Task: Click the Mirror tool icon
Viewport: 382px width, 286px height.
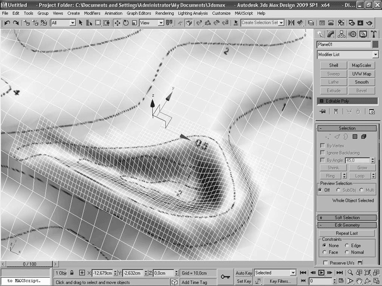Action: (291, 23)
